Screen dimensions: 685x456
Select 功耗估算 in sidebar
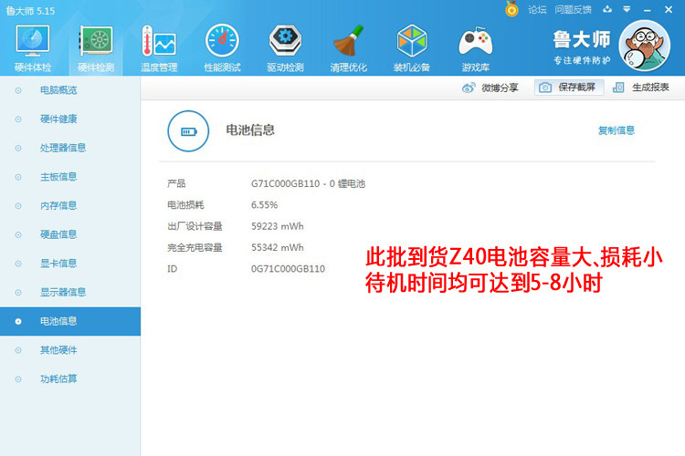(70, 378)
